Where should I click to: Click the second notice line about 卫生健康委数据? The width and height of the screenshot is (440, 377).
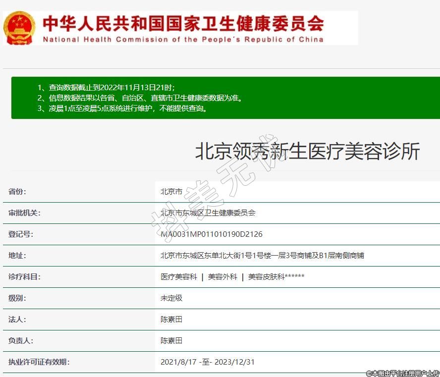(x=140, y=98)
